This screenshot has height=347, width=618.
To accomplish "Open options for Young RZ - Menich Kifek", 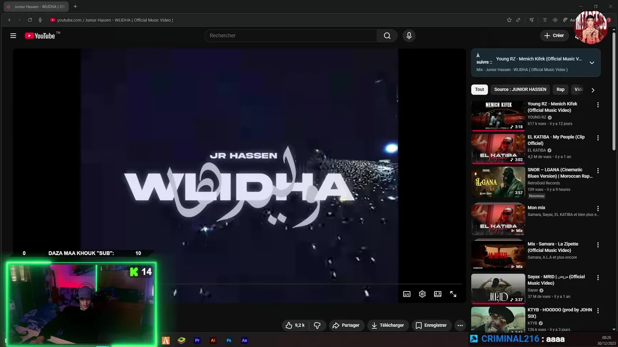I will pyautogui.click(x=598, y=105).
